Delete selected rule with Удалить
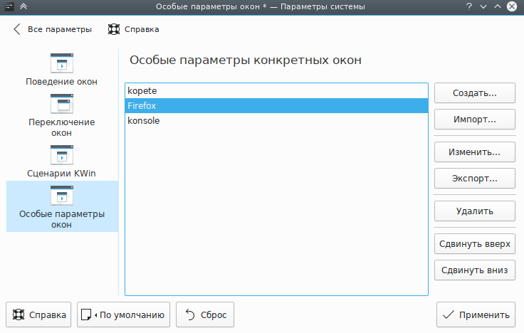 tap(474, 211)
